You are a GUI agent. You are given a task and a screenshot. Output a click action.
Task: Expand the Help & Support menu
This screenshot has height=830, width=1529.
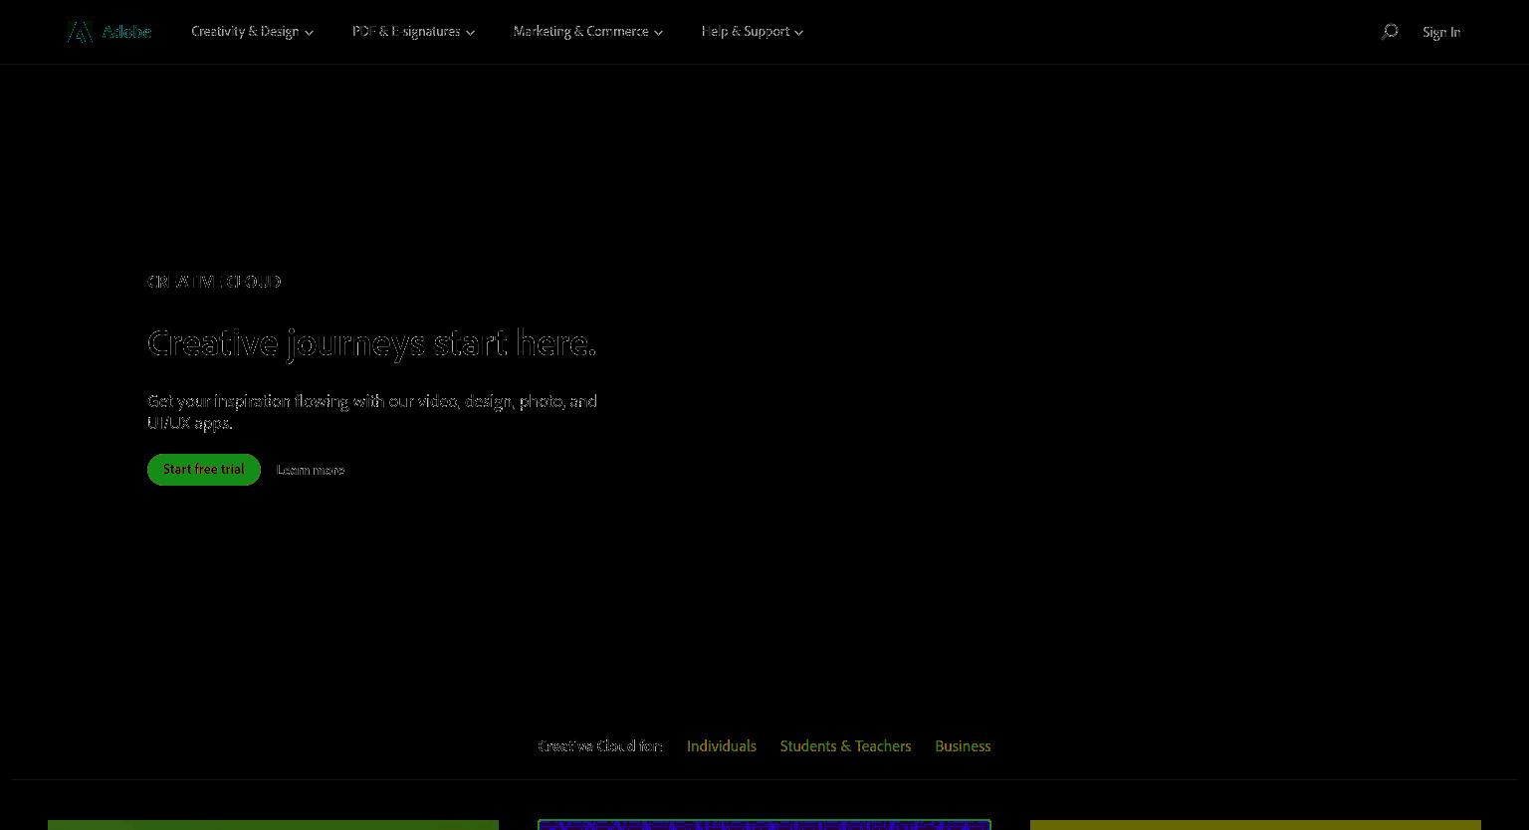(752, 32)
